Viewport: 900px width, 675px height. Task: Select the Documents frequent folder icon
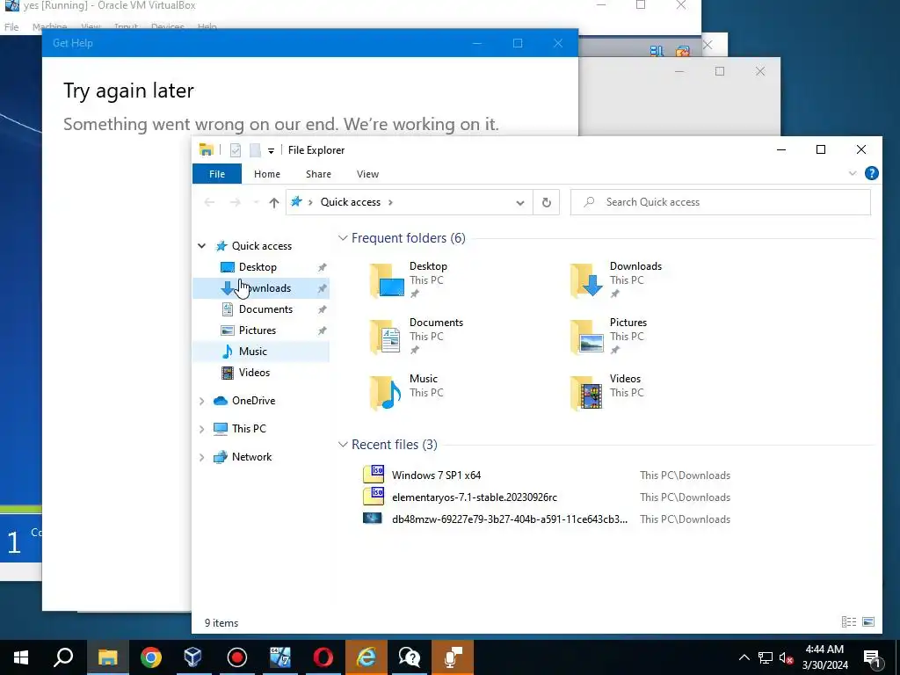coord(386,337)
